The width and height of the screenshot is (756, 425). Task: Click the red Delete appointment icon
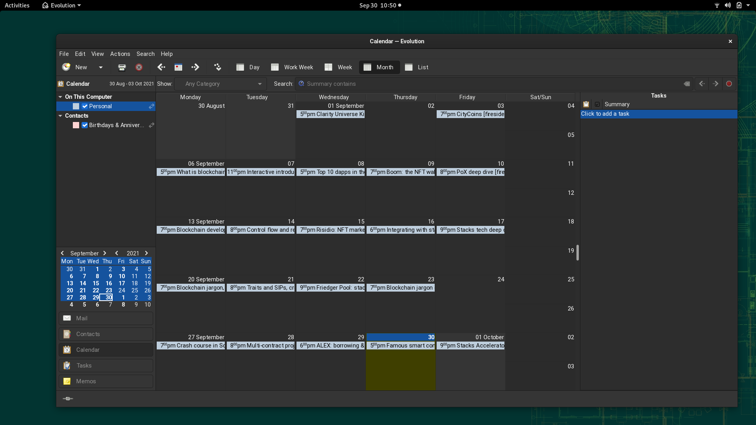point(139,67)
